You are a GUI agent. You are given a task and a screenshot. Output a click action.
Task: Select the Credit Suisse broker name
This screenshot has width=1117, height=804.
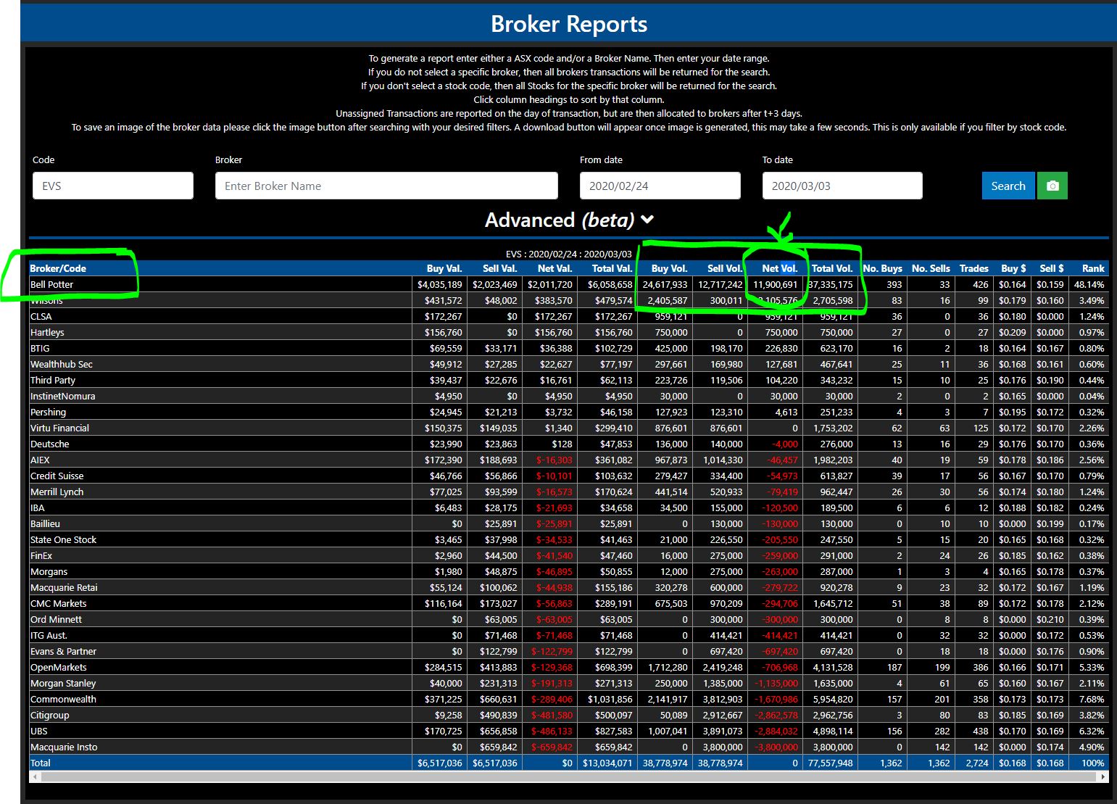pyautogui.click(x=57, y=476)
